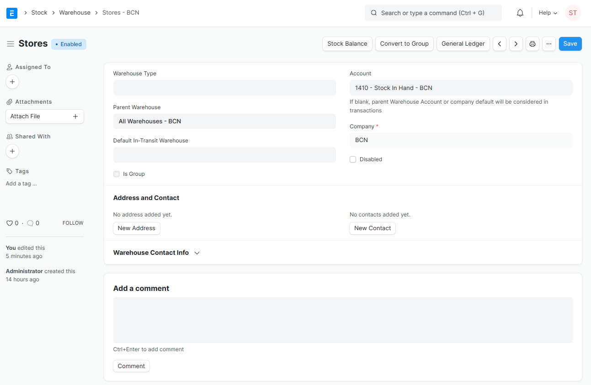This screenshot has width=591, height=385.
Task: Print this warehouse document
Action: click(532, 43)
